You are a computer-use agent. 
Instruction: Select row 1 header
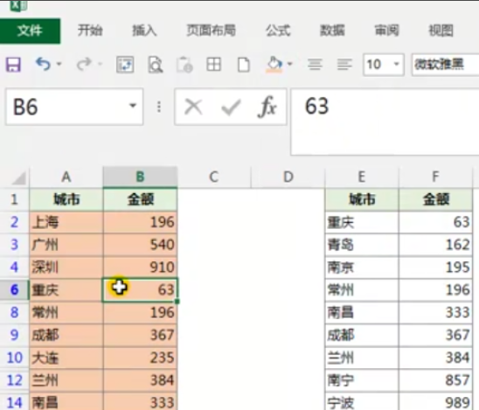14,199
